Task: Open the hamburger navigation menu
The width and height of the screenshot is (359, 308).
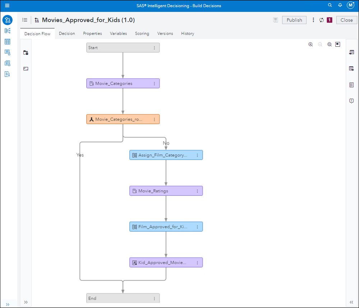Action: 7,6
